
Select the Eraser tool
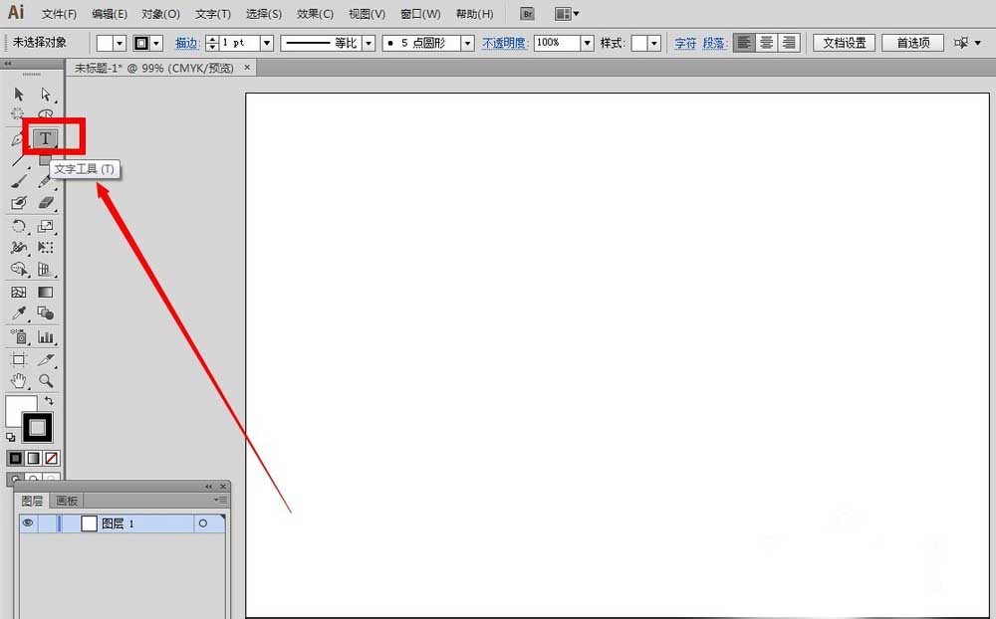46,203
